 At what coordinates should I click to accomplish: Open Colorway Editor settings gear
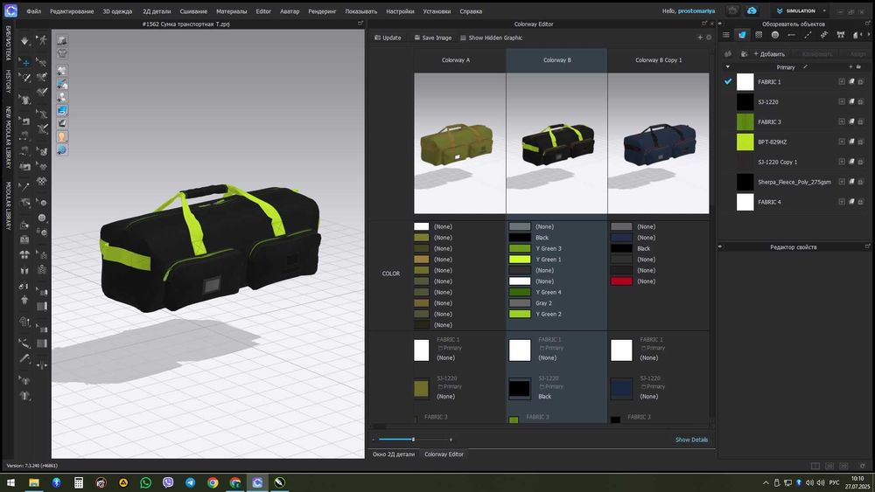coord(709,38)
